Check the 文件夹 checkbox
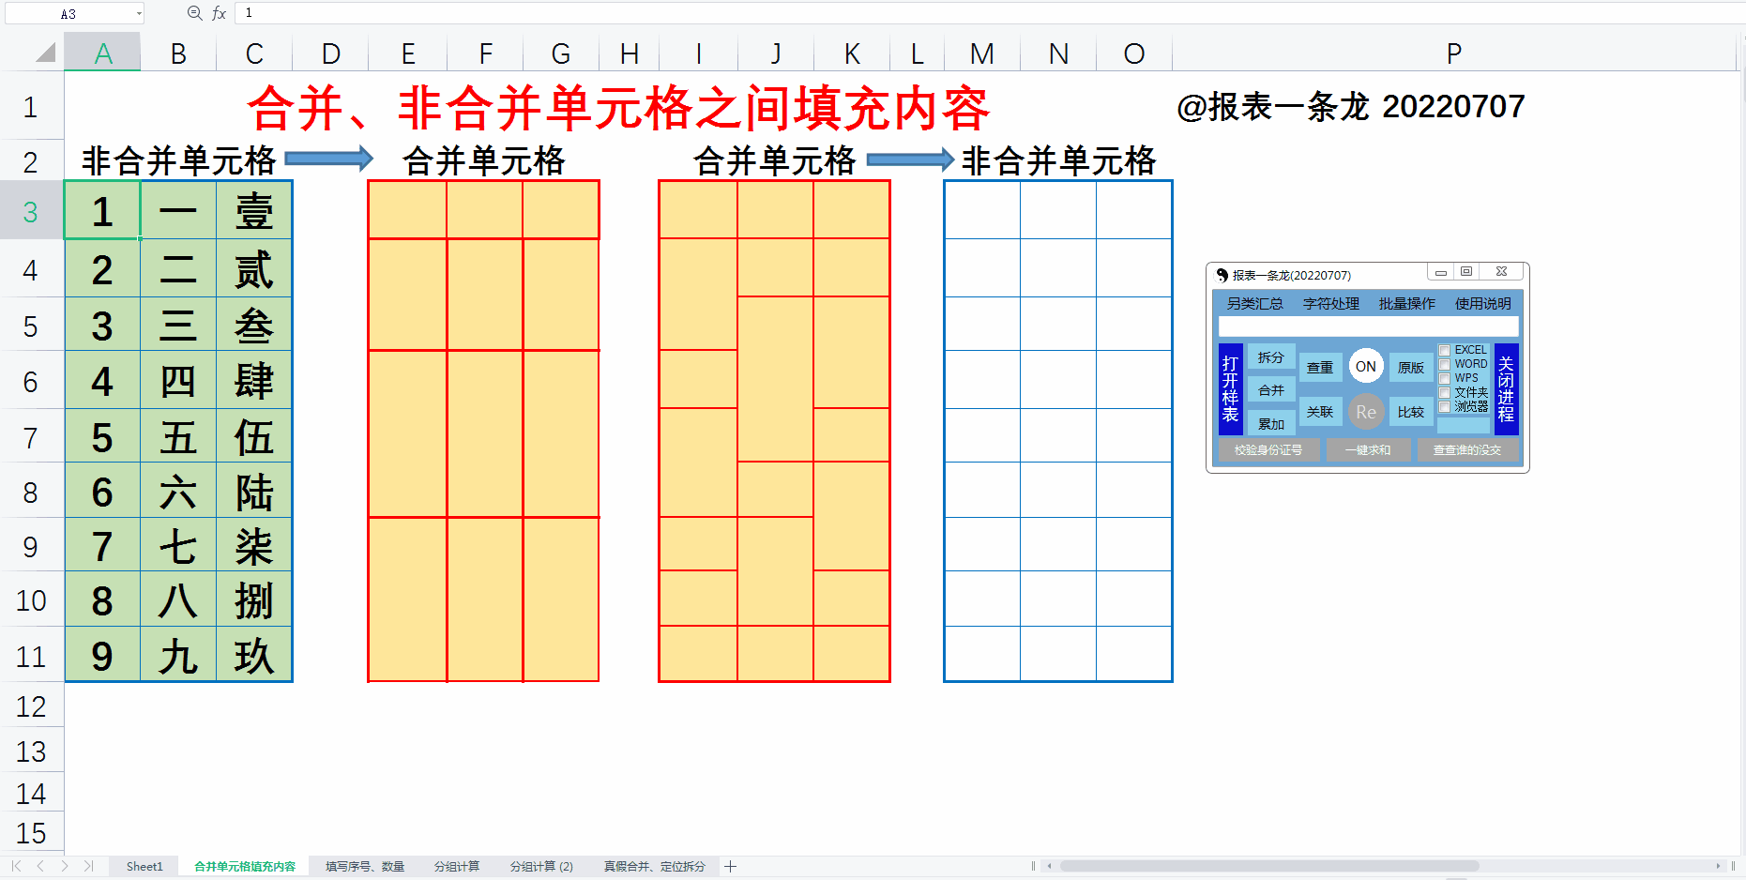The image size is (1746, 880). (x=1445, y=392)
